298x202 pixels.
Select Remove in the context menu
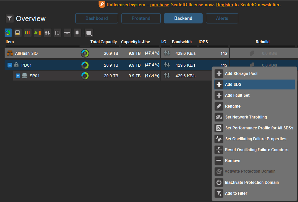(x=254, y=160)
